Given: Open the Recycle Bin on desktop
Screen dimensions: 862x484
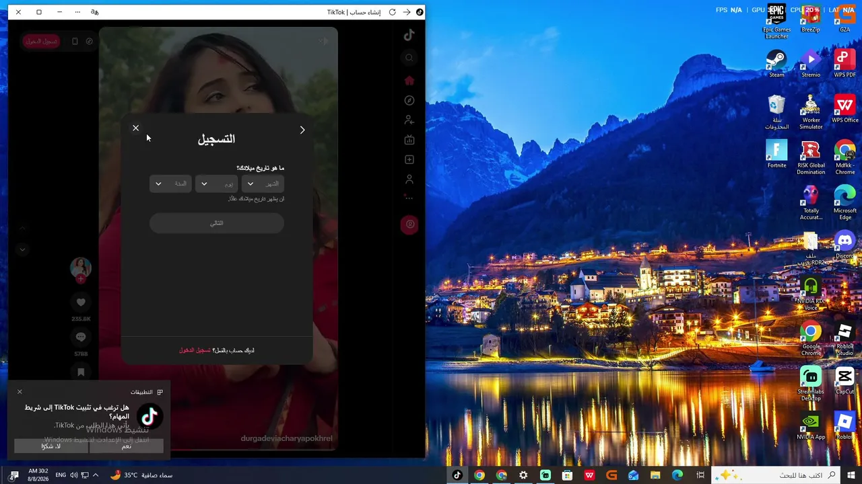Looking at the screenshot, I should coord(776,112).
